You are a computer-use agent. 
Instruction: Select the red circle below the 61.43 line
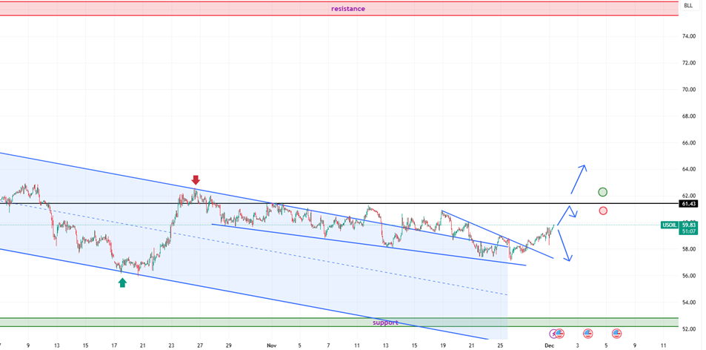[x=603, y=211]
